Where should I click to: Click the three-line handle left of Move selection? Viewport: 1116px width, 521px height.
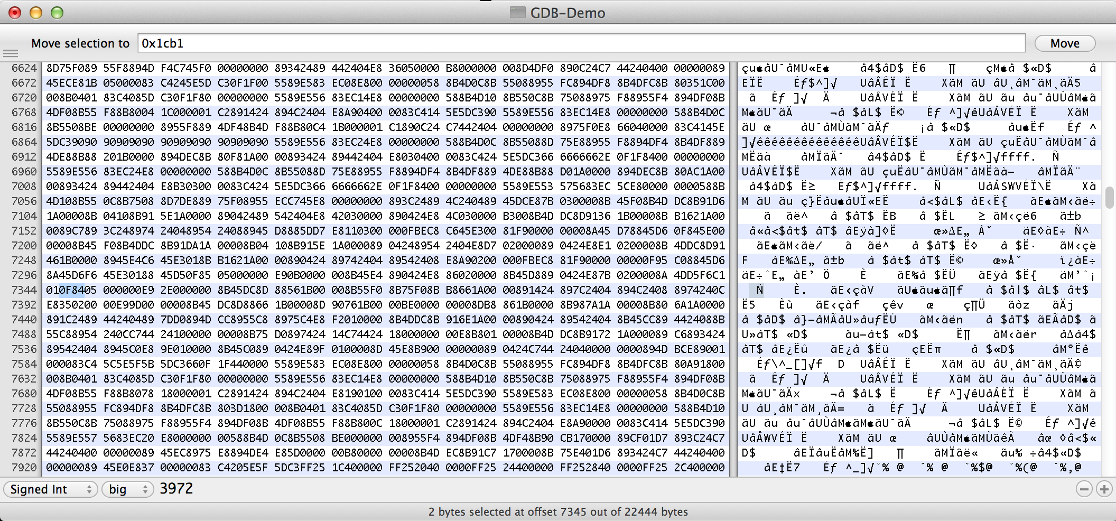(x=11, y=53)
